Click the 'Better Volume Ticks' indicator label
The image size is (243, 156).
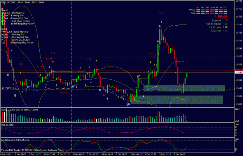(19, 110)
